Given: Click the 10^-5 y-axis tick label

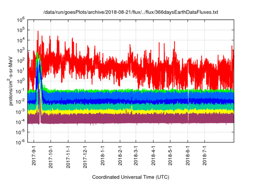Looking at the screenshot, I should 20,132.
